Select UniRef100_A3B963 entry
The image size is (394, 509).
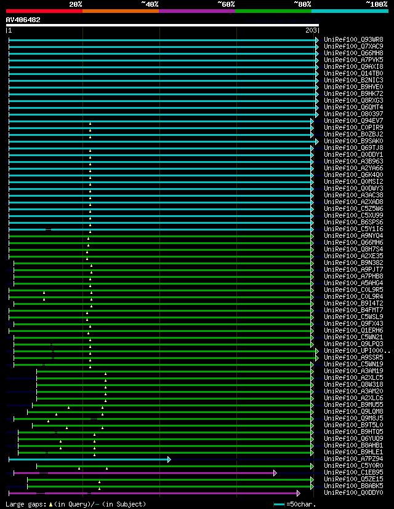(x=353, y=161)
